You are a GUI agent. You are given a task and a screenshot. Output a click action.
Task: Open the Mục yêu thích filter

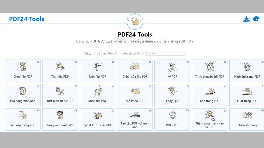tap(131, 53)
